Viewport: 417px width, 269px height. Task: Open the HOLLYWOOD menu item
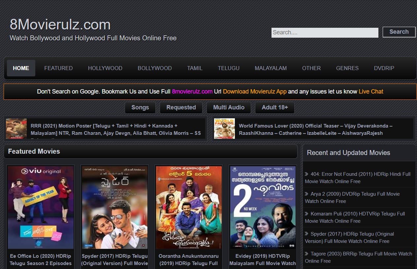(x=105, y=68)
